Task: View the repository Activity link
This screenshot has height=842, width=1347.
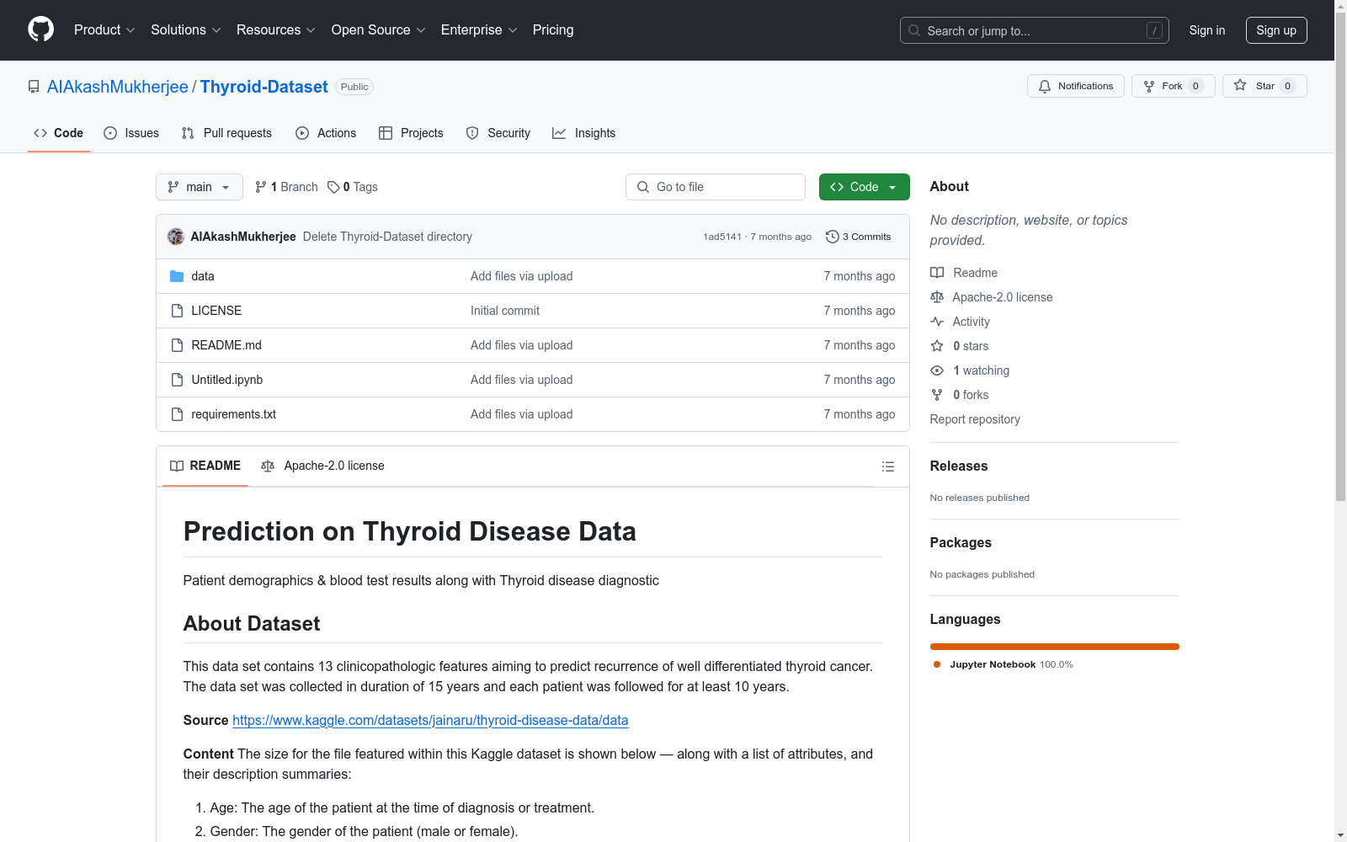Action: 961,322
